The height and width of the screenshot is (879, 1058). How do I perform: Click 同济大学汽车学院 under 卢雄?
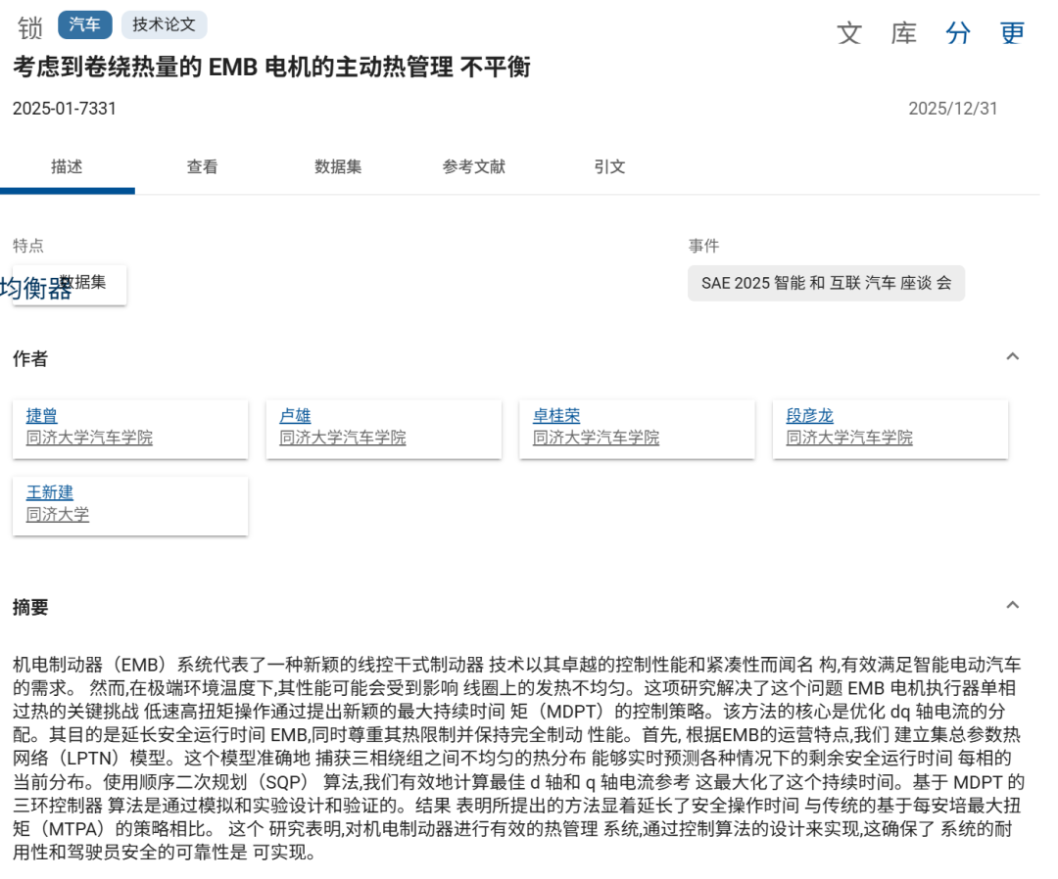click(x=343, y=438)
